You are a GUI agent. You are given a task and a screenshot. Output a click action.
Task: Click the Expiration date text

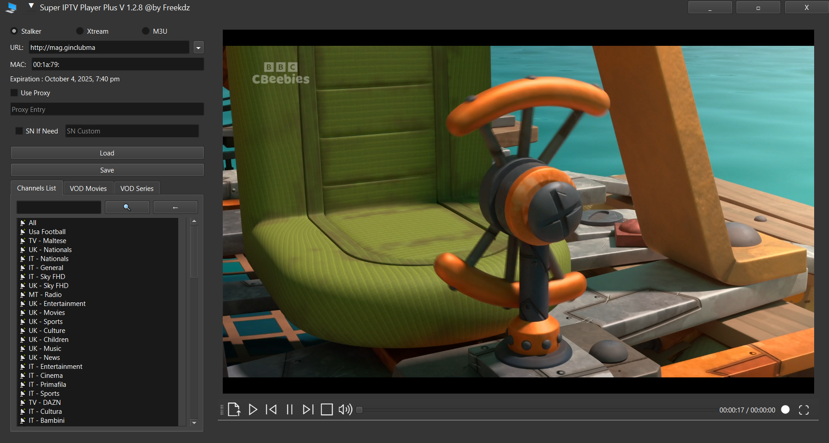65,79
